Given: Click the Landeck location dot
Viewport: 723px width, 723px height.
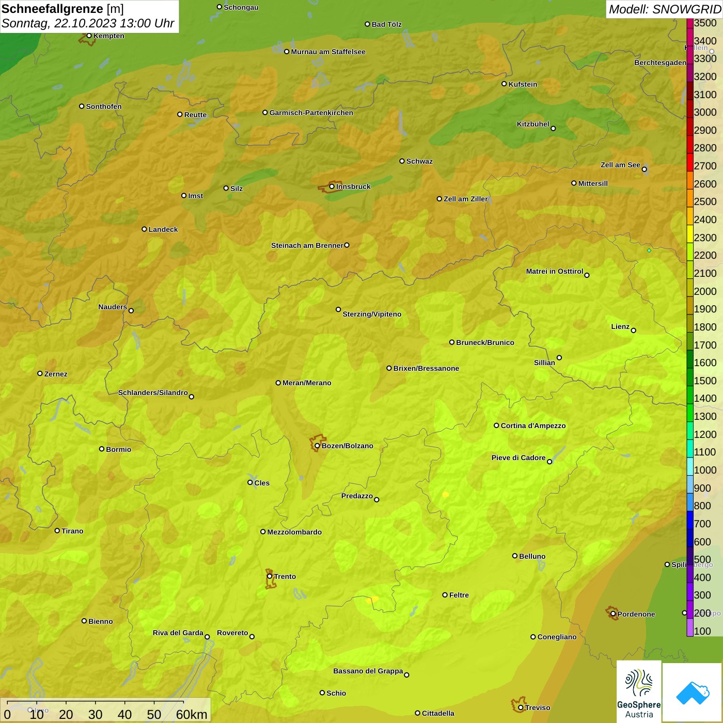Looking at the screenshot, I should tap(144, 229).
